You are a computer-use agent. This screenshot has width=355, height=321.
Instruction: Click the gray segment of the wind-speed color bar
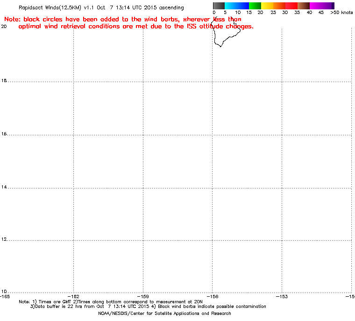pyautogui.click(x=219, y=6)
